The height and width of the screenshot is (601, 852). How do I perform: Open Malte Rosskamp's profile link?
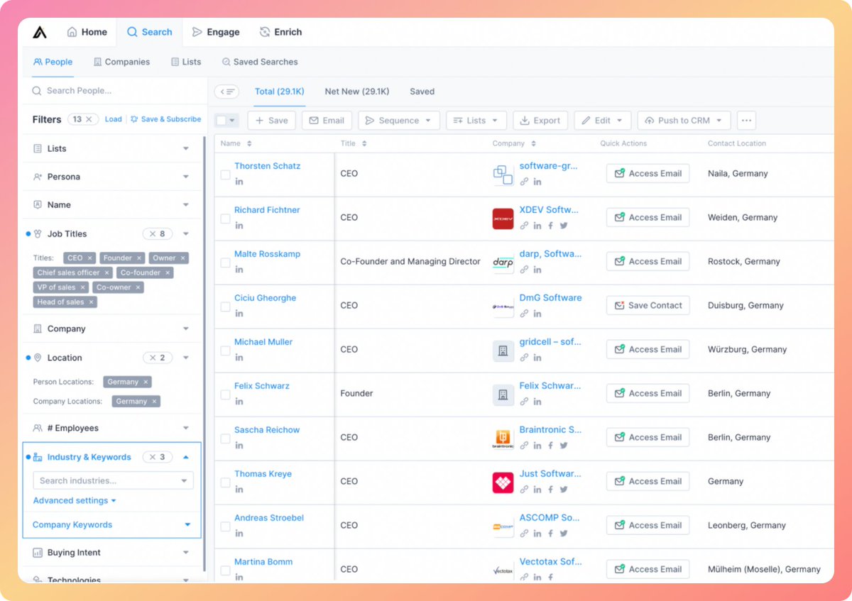pyautogui.click(x=268, y=254)
